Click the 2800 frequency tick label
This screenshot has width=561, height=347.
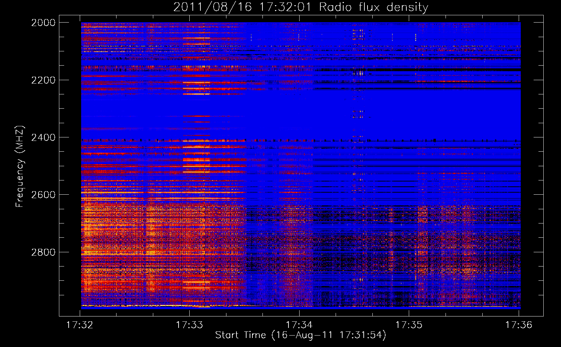click(x=43, y=252)
